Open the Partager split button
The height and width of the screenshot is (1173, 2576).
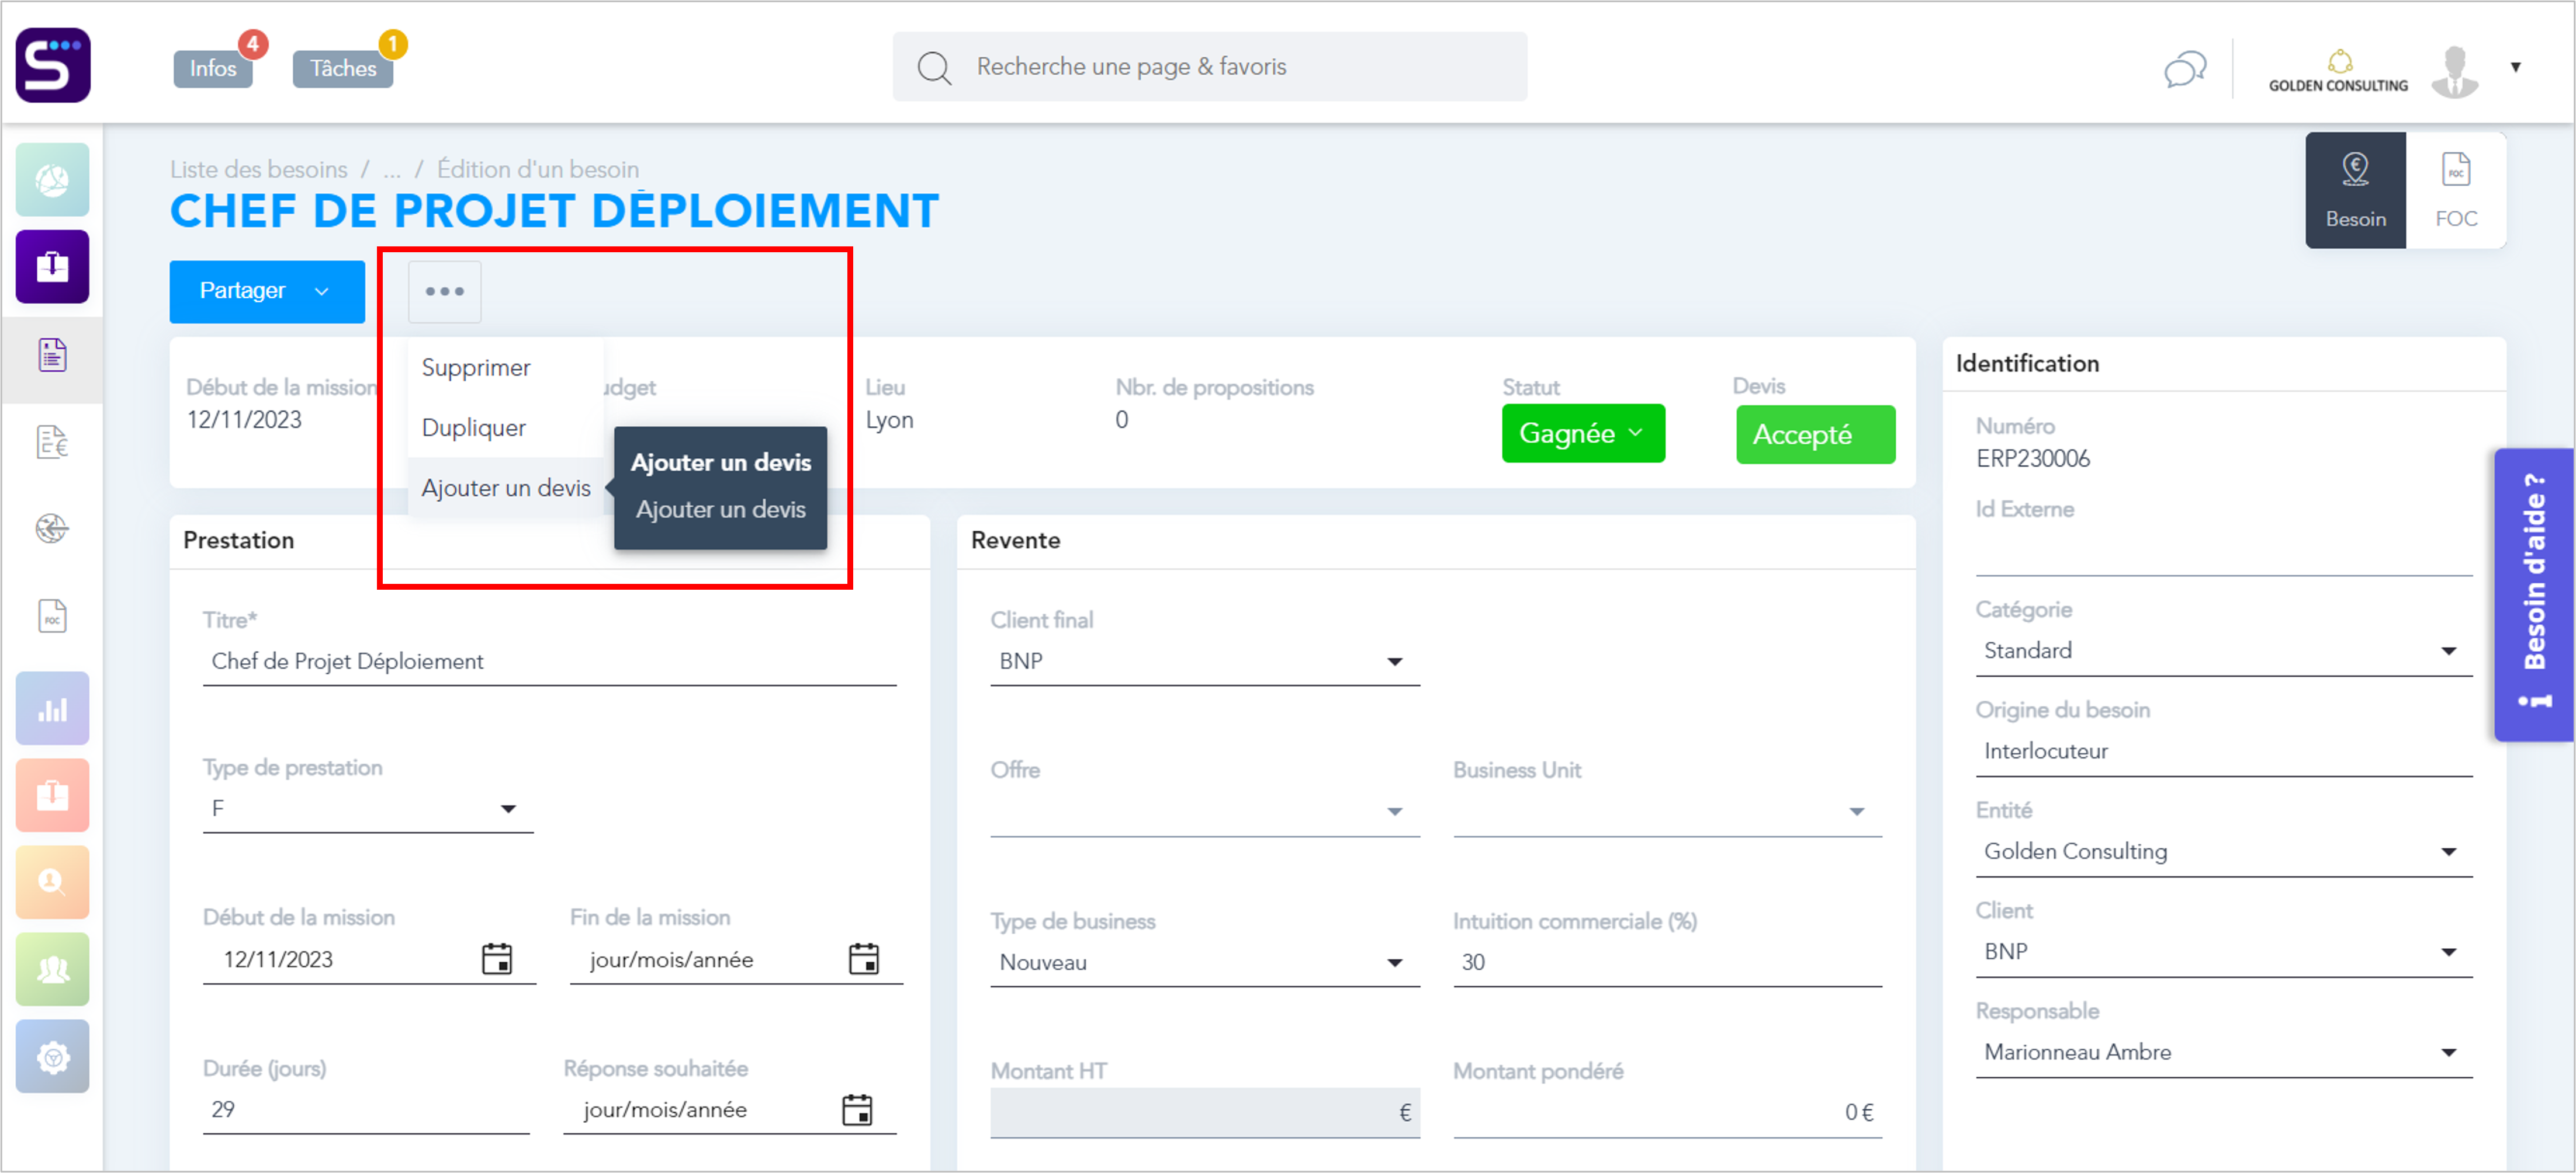click(x=267, y=292)
